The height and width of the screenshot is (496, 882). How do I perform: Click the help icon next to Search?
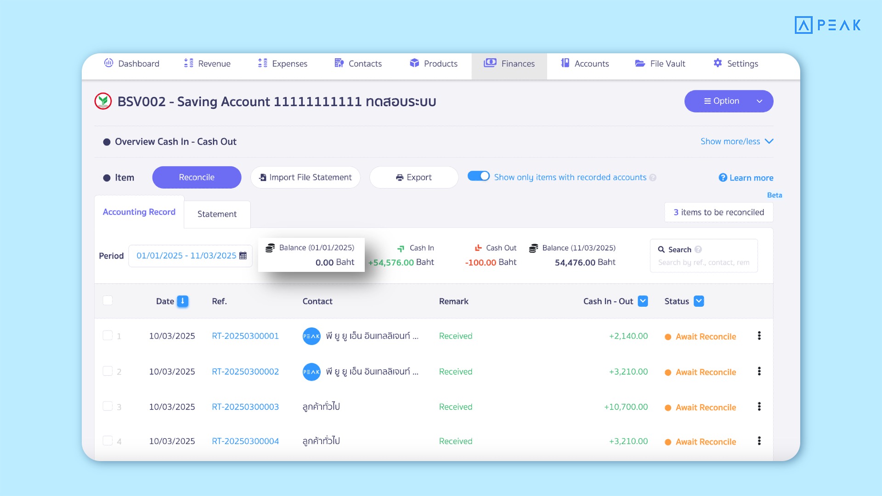pos(698,249)
